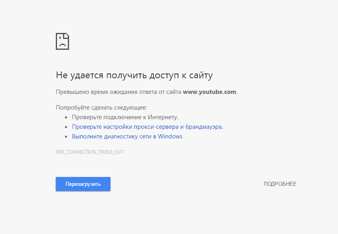Expand the ПОДРОБНЕЕ details section
Image resolution: width=338 pixels, height=234 pixels.
[280, 184]
